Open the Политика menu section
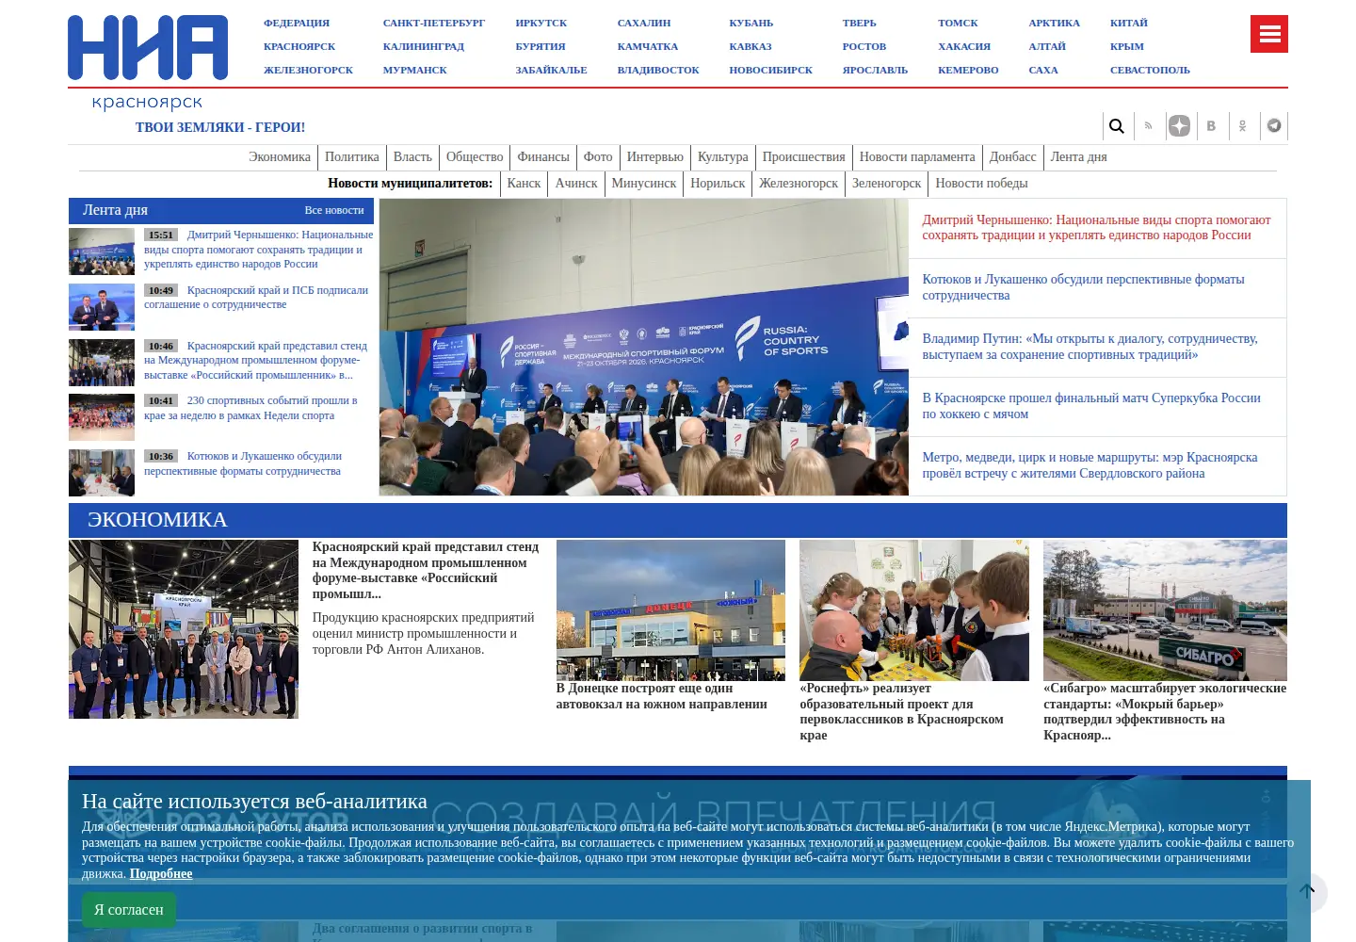The height and width of the screenshot is (942, 1356). tap(352, 157)
